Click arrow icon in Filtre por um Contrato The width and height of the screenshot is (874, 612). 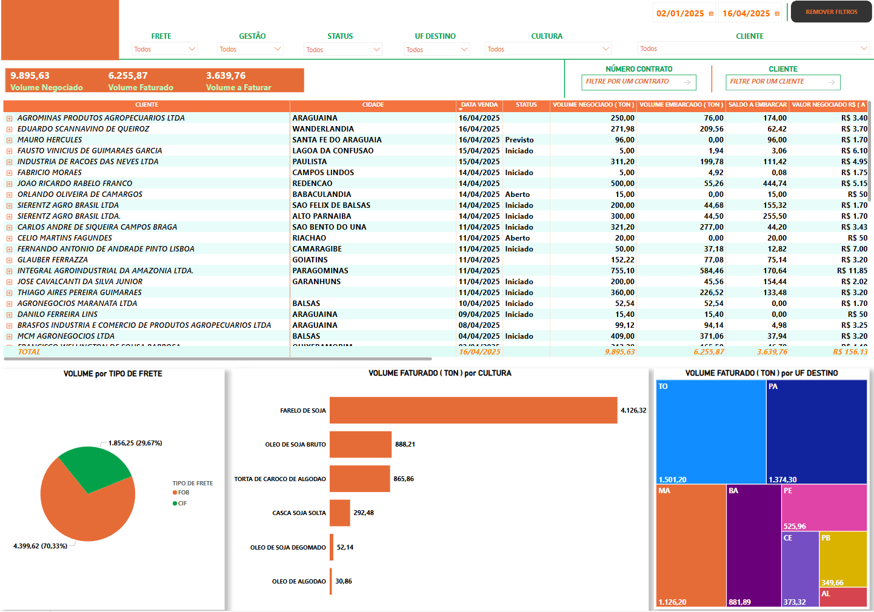[x=687, y=82]
